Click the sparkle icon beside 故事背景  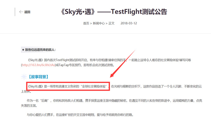point(24,77)
